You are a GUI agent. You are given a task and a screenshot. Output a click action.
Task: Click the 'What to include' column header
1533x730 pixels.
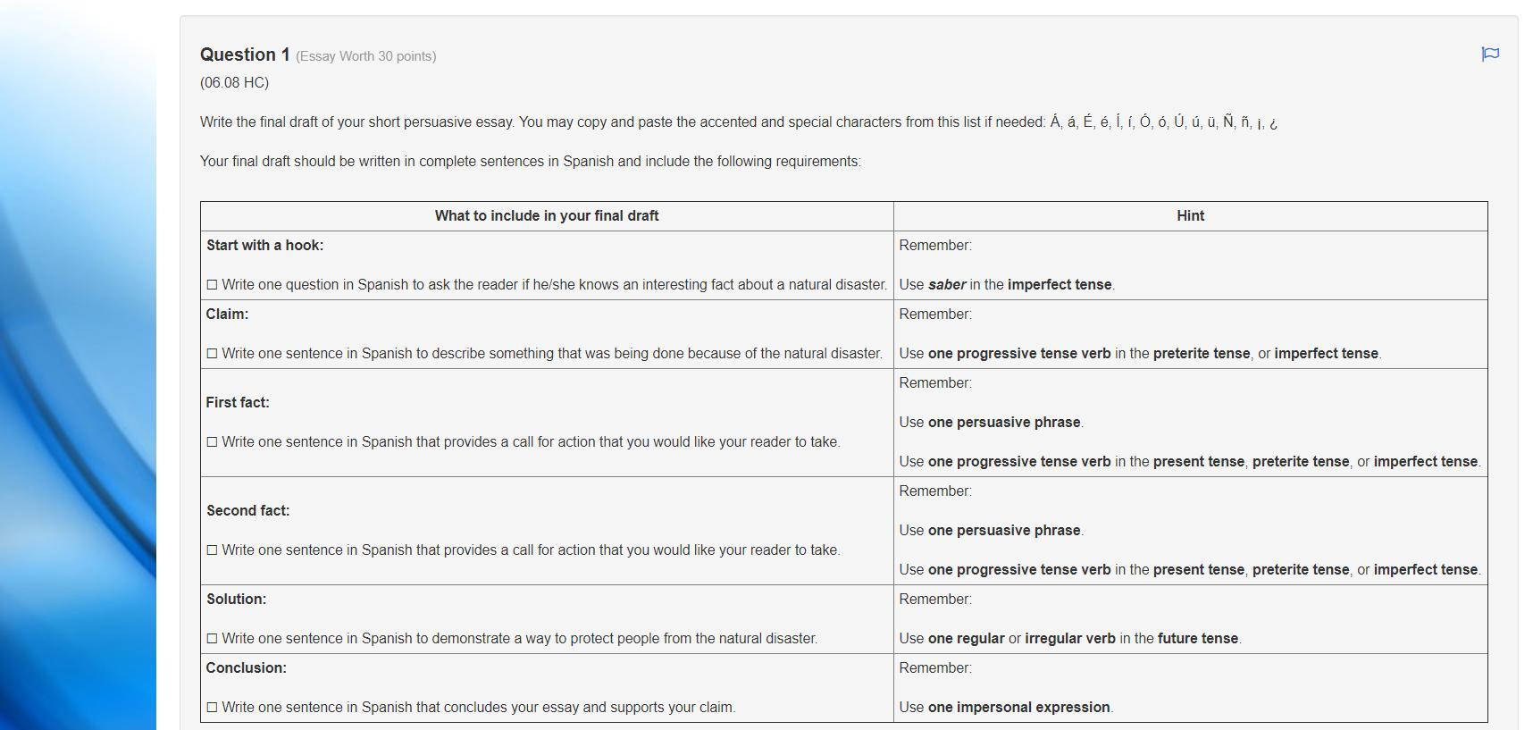(547, 216)
